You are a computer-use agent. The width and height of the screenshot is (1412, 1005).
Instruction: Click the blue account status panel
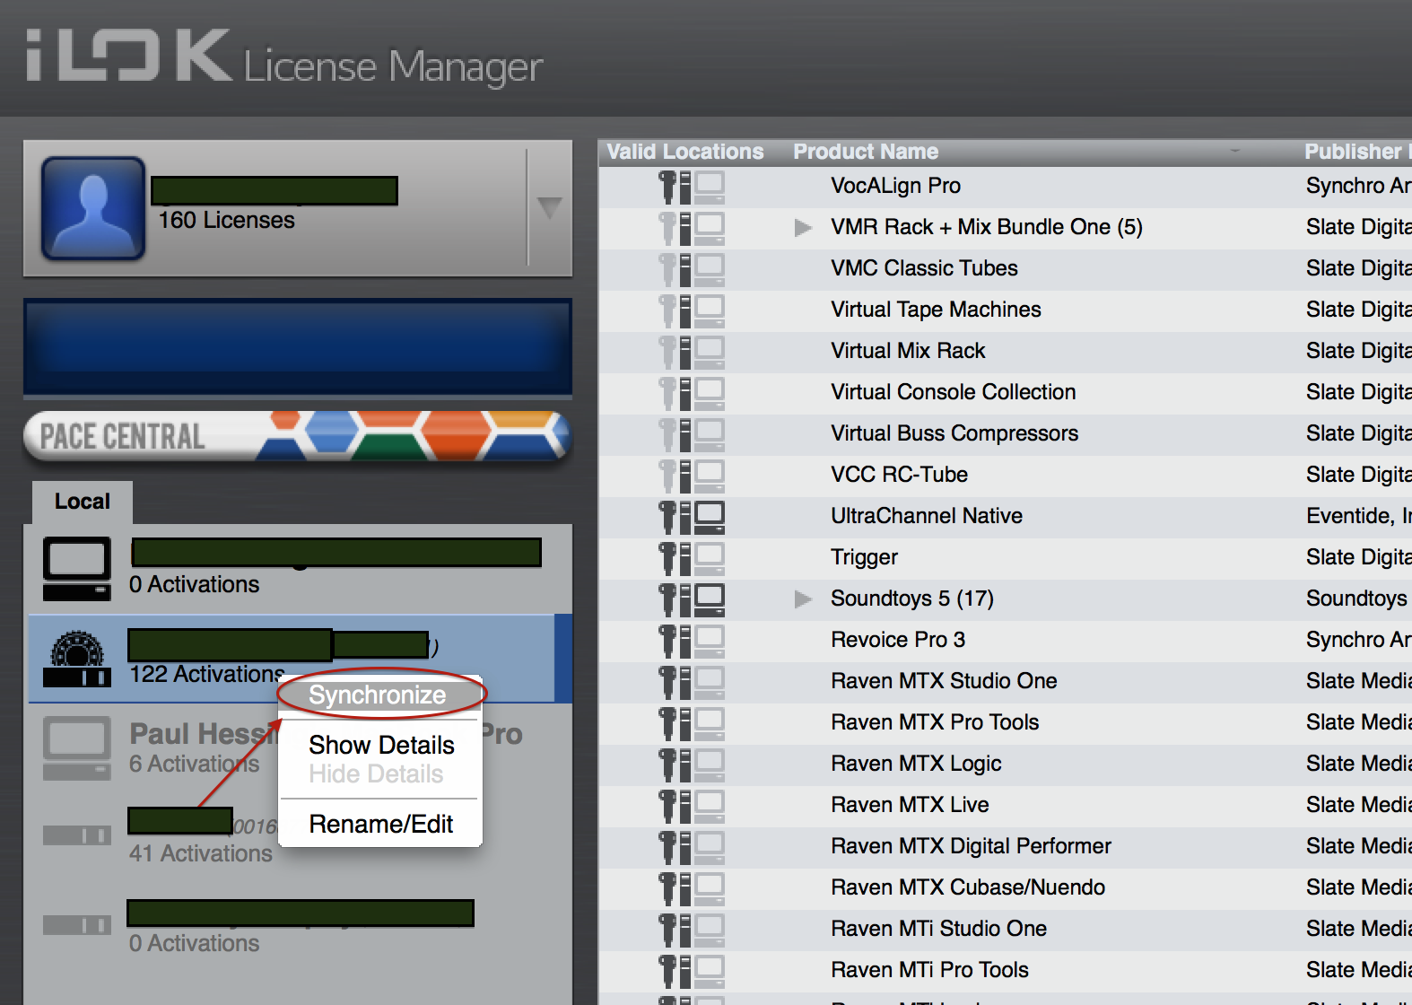coord(298,347)
